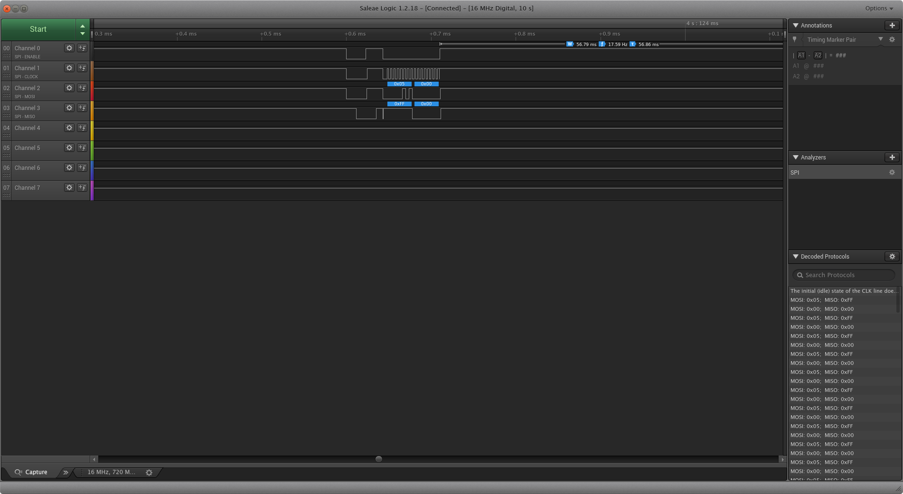The image size is (903, 494).
Task: Click the period measurement T icon
Action: coord(633,44)
